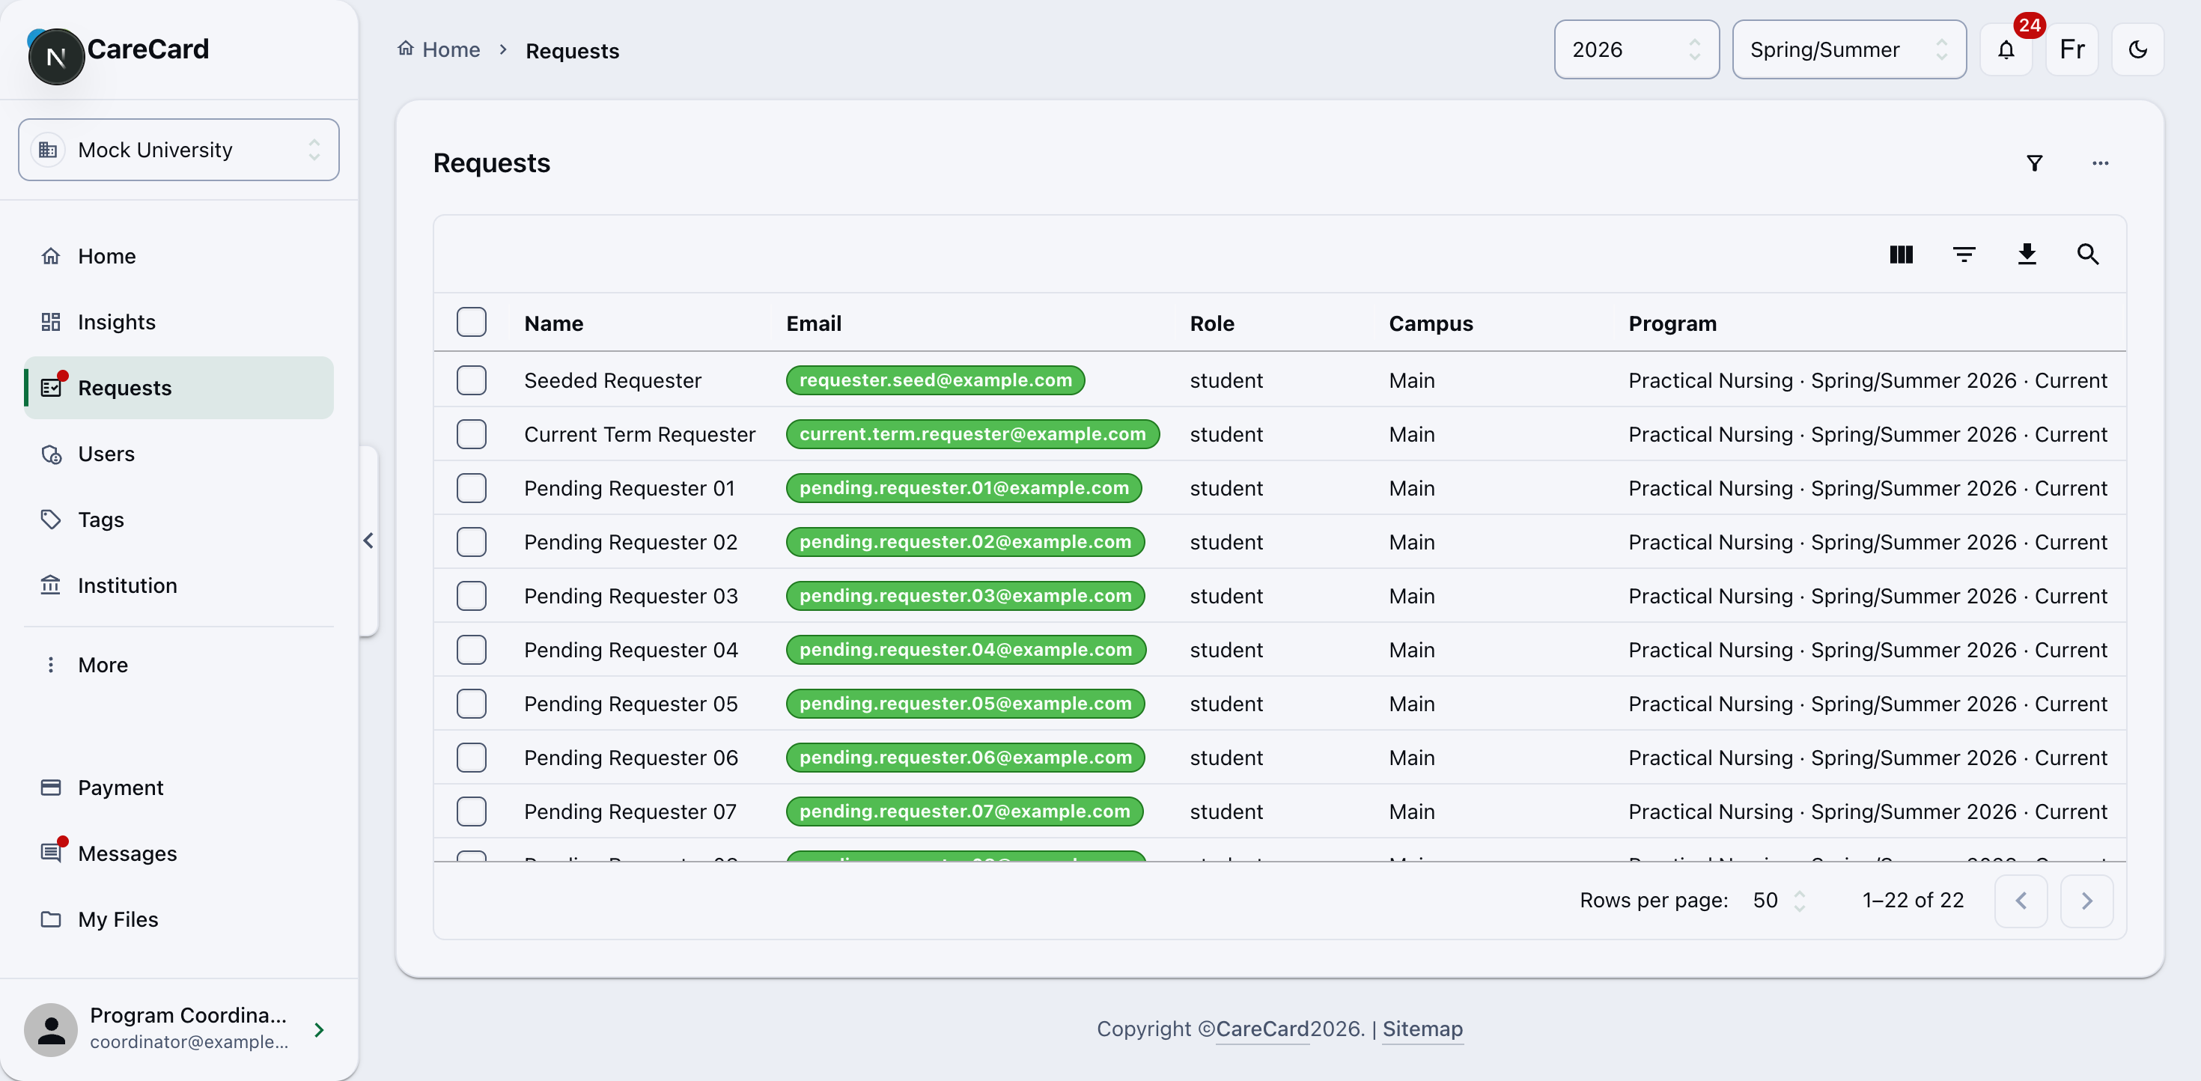Open Tags in the sidebar
The image size is (2201, 1081).
[x=179, y=520]
